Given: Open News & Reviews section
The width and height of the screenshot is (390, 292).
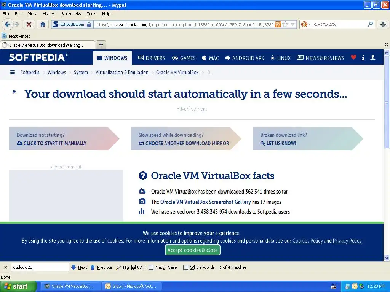Looking at the screenshot, I should coord(321,58).
